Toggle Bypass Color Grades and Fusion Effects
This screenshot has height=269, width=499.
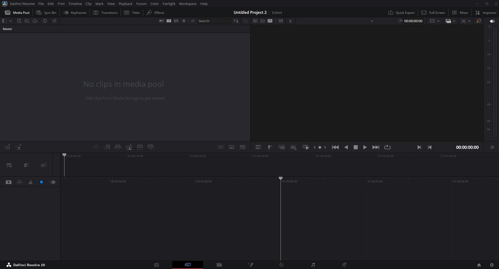479,21
